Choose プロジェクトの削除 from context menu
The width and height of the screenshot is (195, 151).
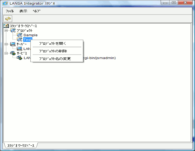tap(57, 51)
